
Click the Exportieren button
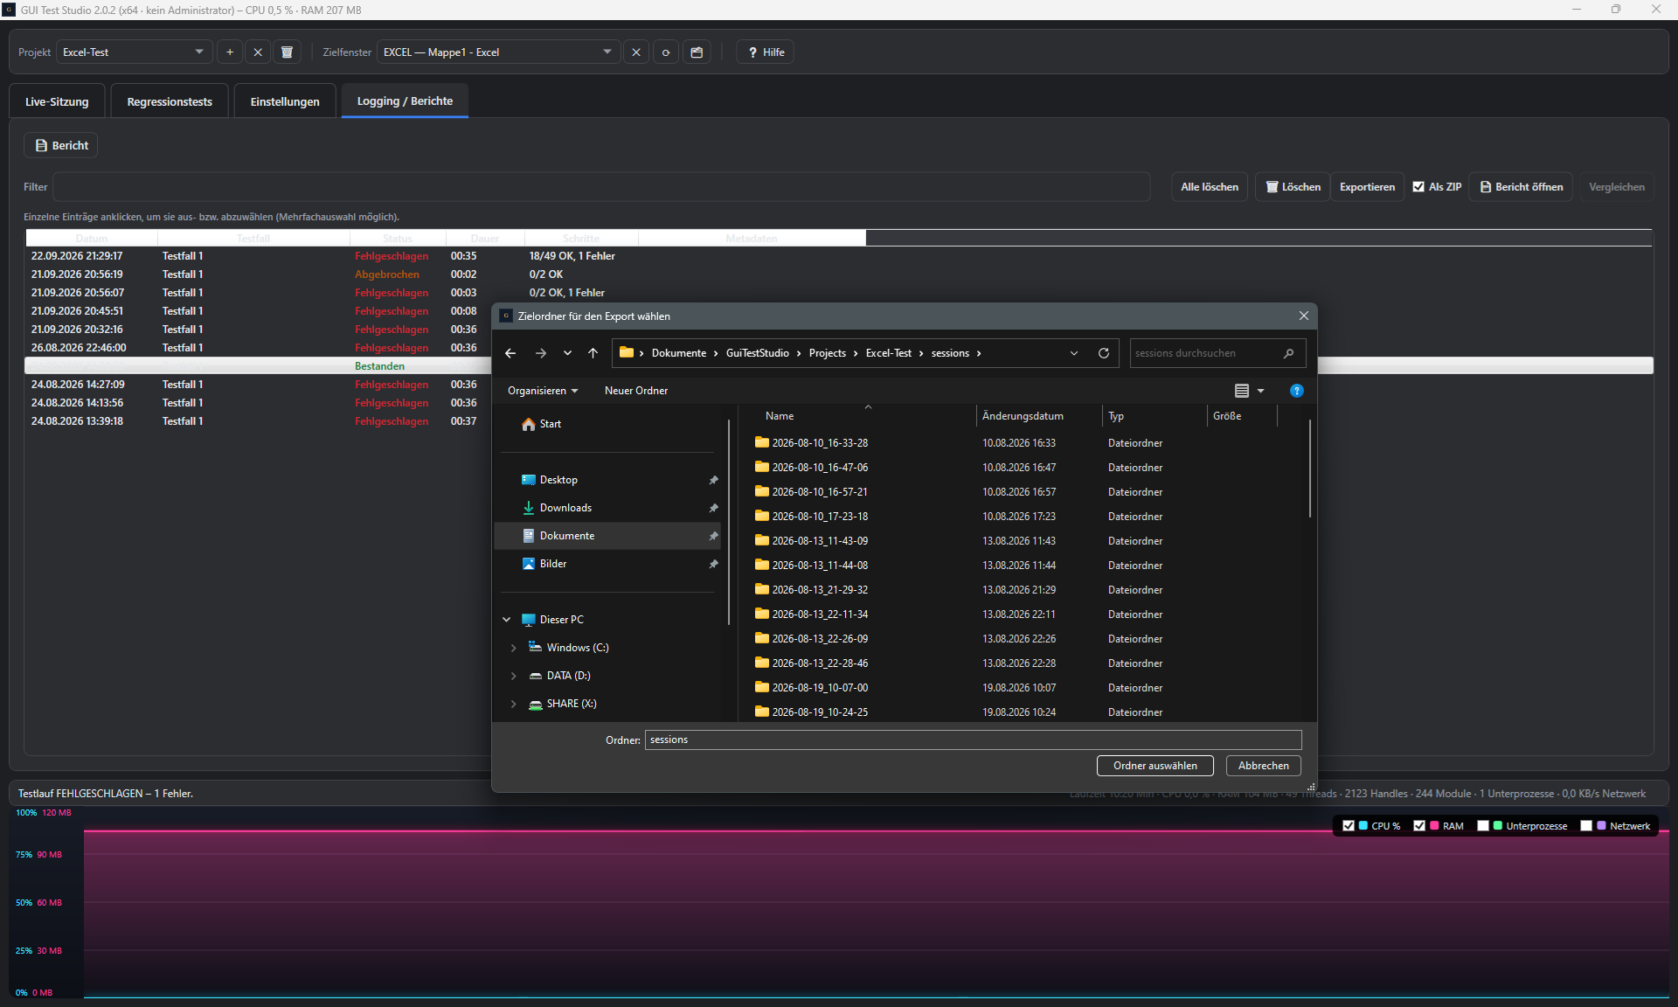pos(1367,187)
